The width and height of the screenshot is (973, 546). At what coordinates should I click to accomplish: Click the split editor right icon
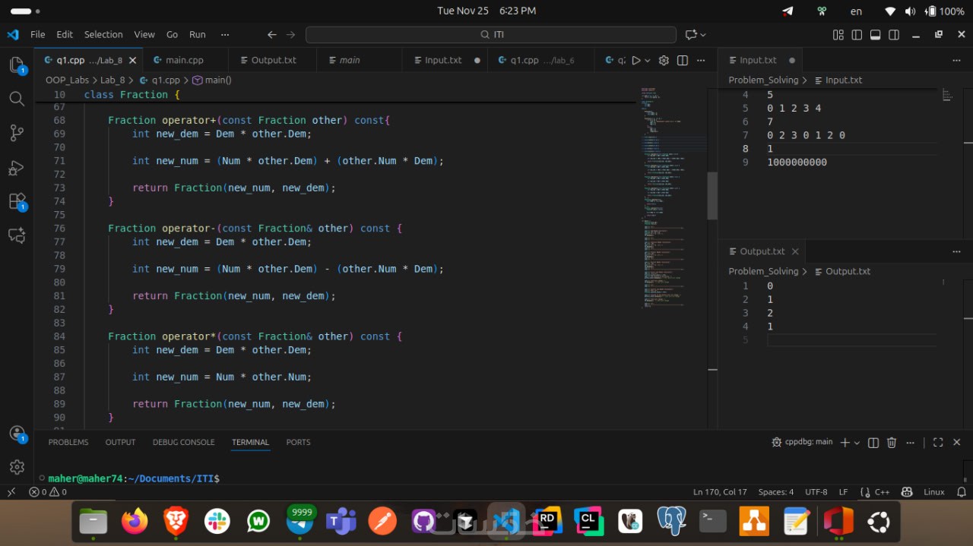683,60
